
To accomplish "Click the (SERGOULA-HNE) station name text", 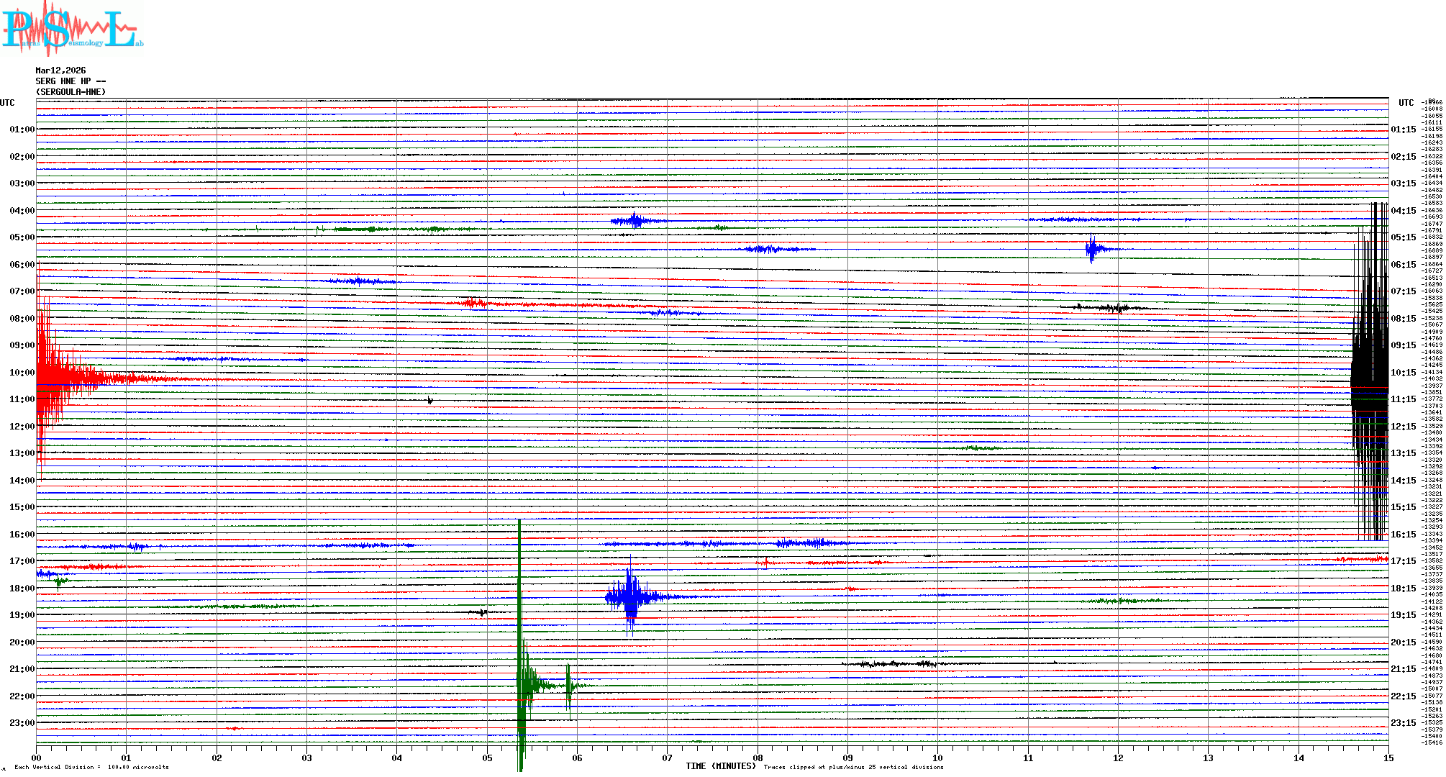I will [x=71, y=92].
